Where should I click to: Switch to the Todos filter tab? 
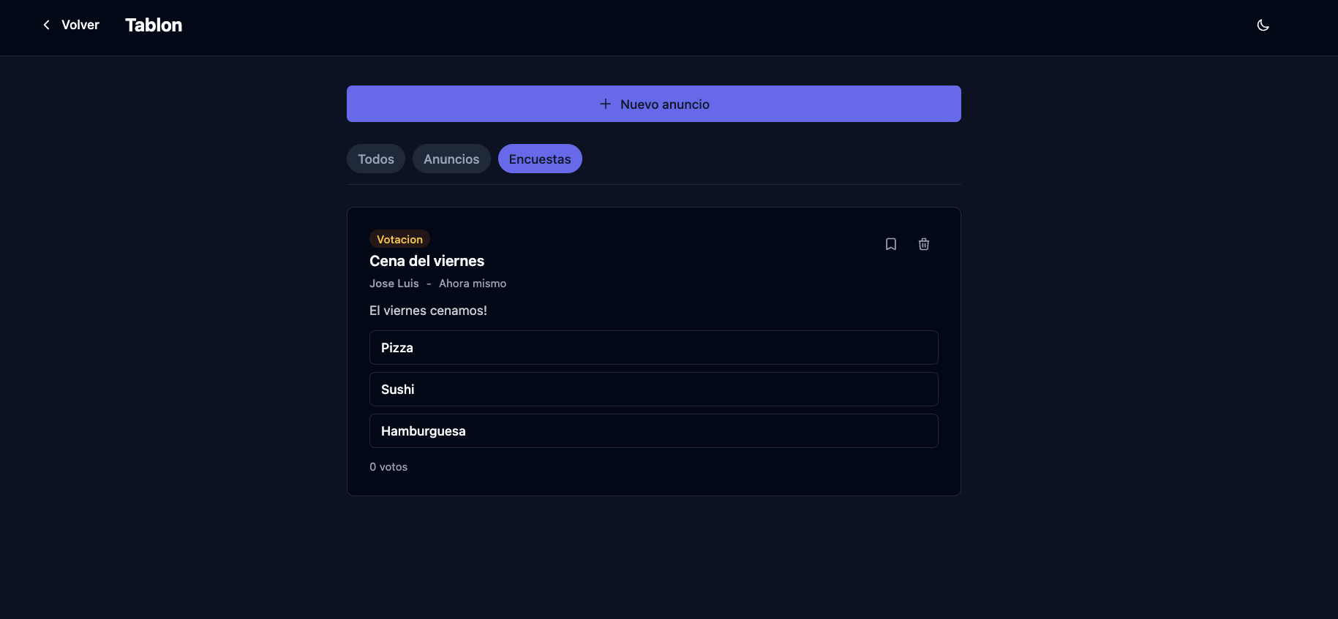click(x=375, y=159)
